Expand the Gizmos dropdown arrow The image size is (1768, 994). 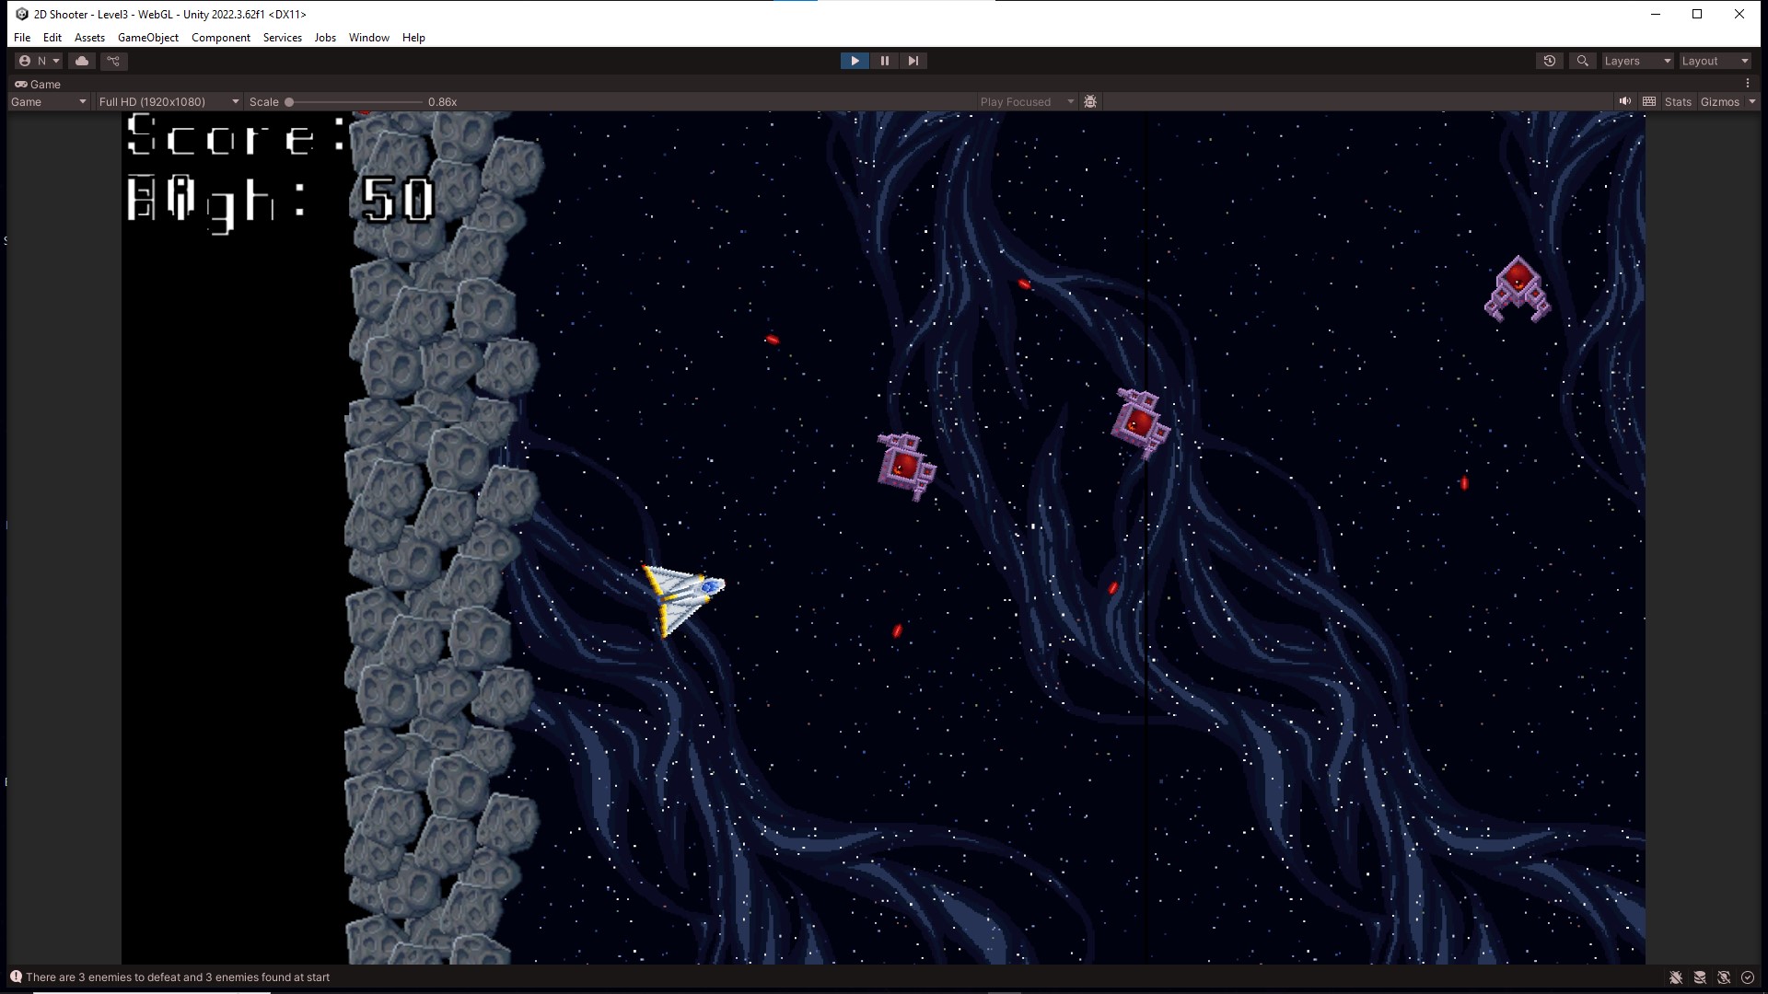click(1752, 101)
